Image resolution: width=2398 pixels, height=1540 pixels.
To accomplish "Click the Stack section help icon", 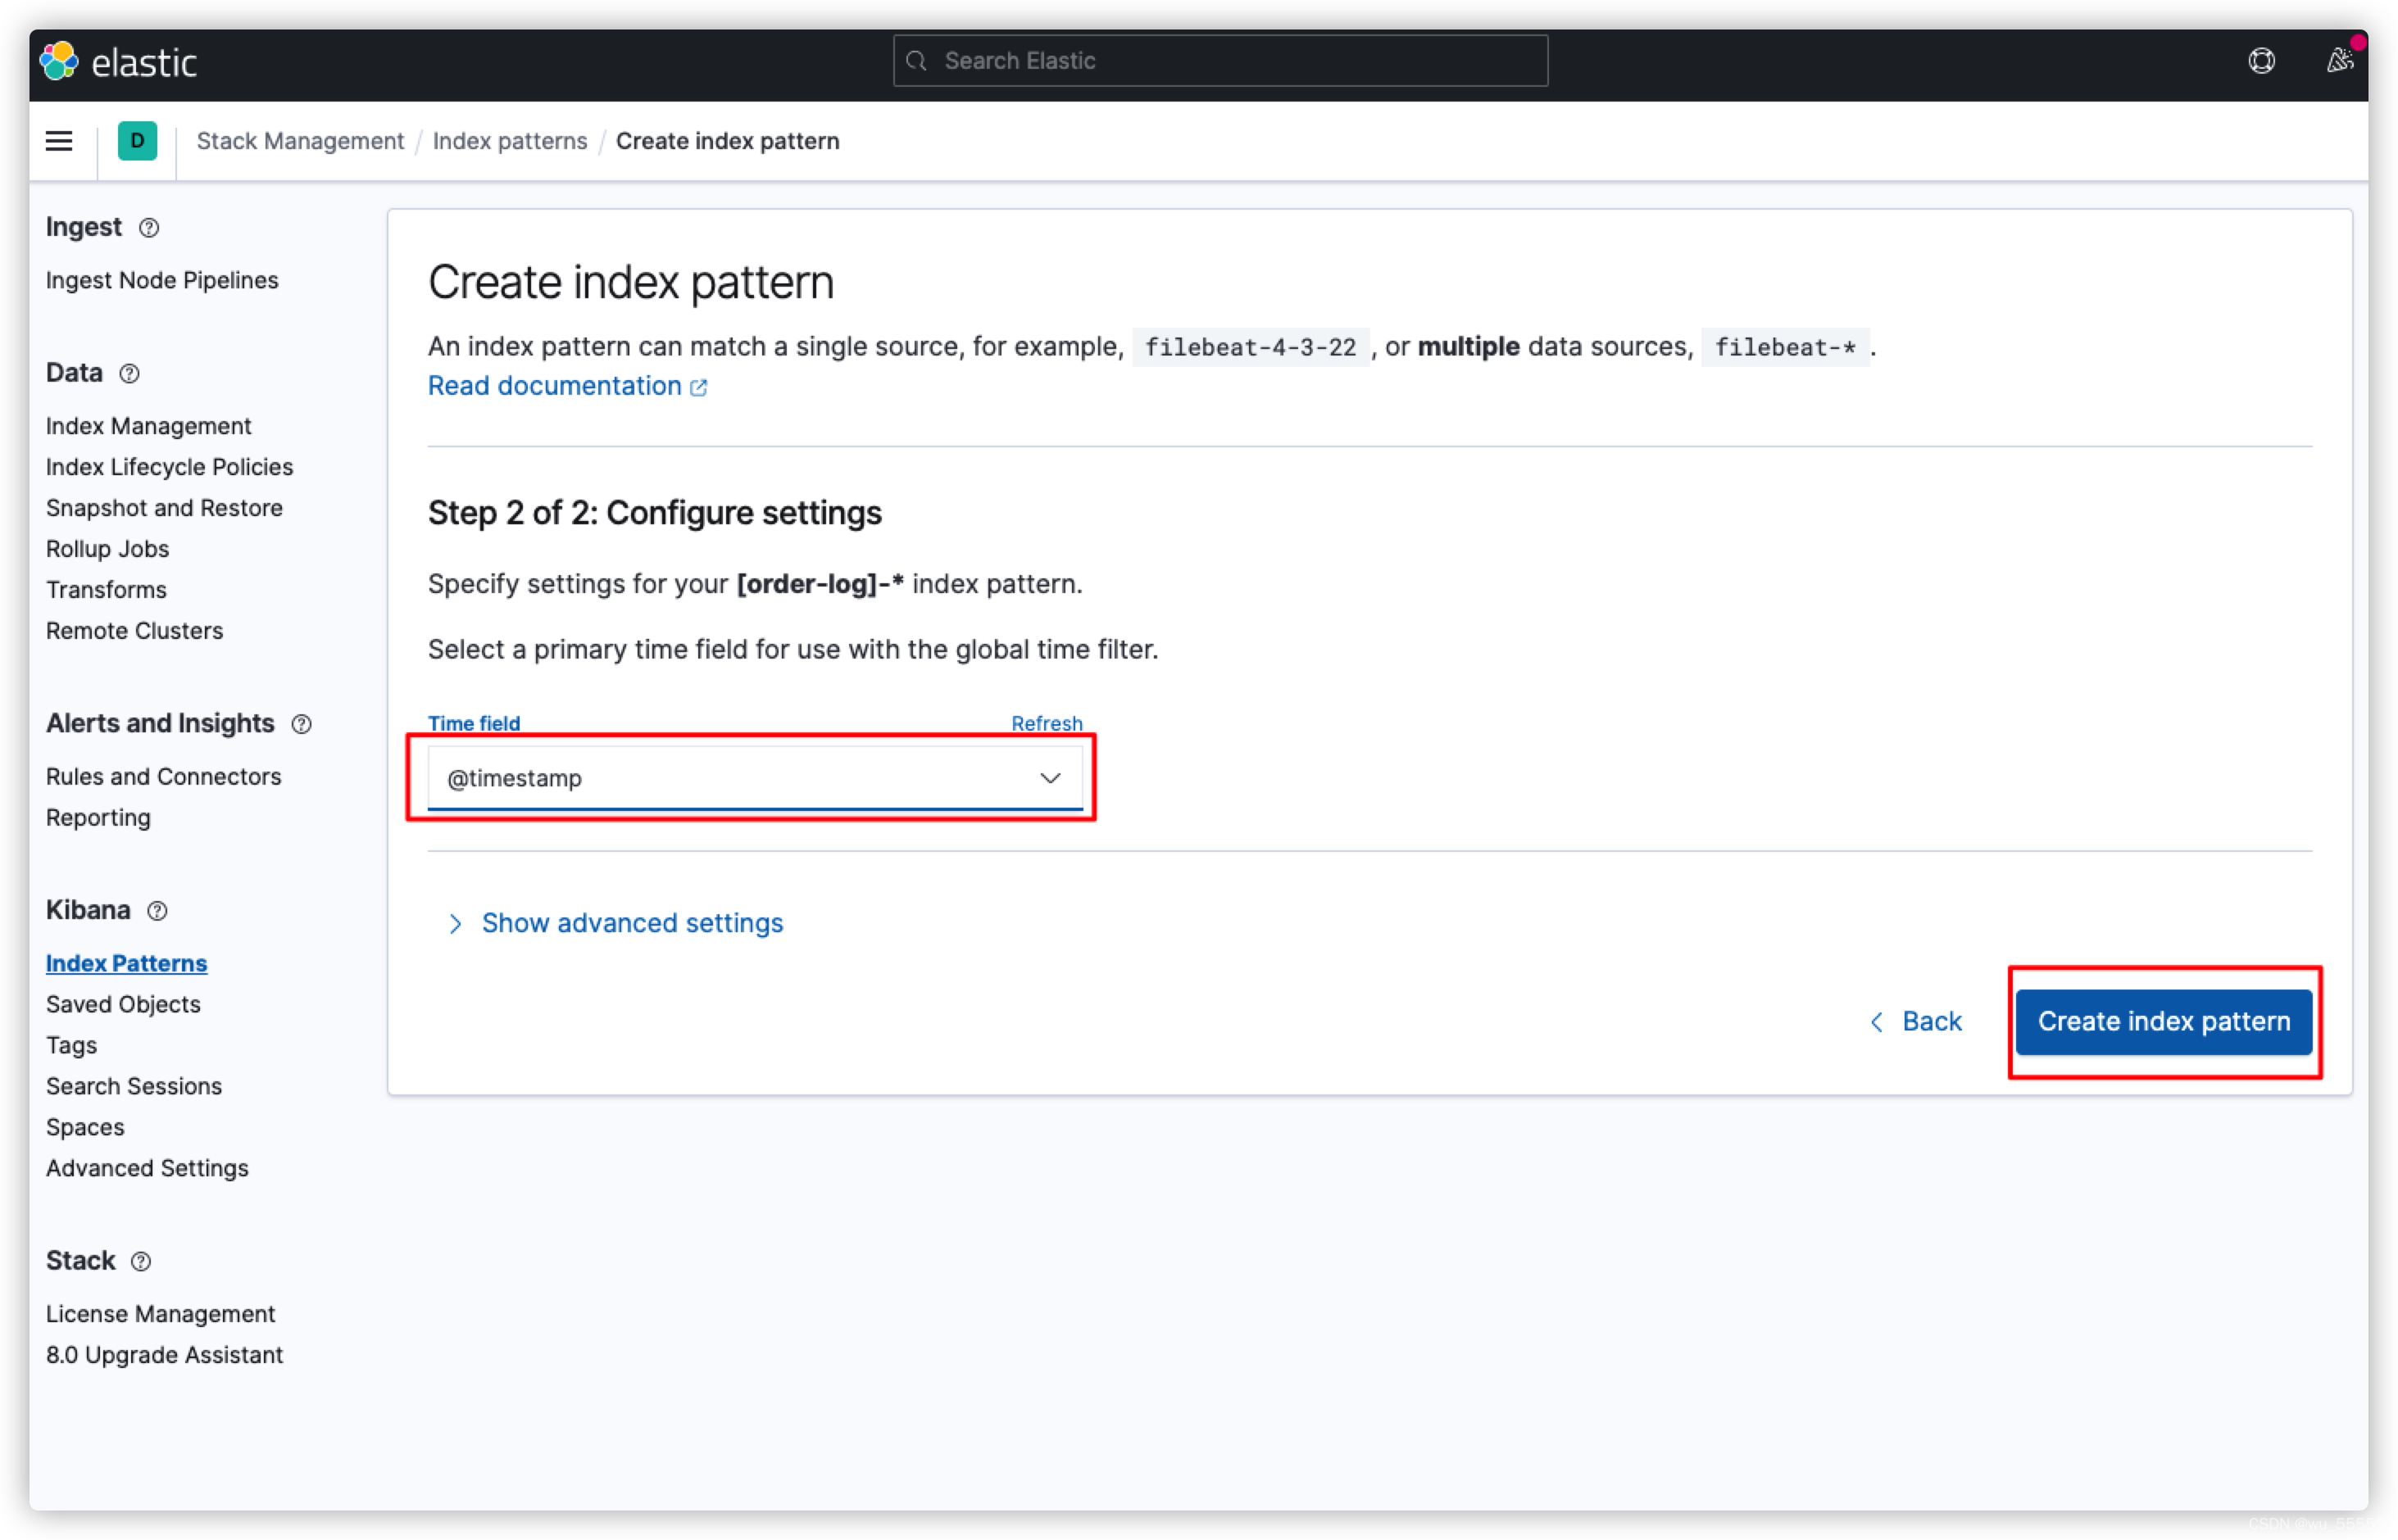I will click(x=141, y=1262).
